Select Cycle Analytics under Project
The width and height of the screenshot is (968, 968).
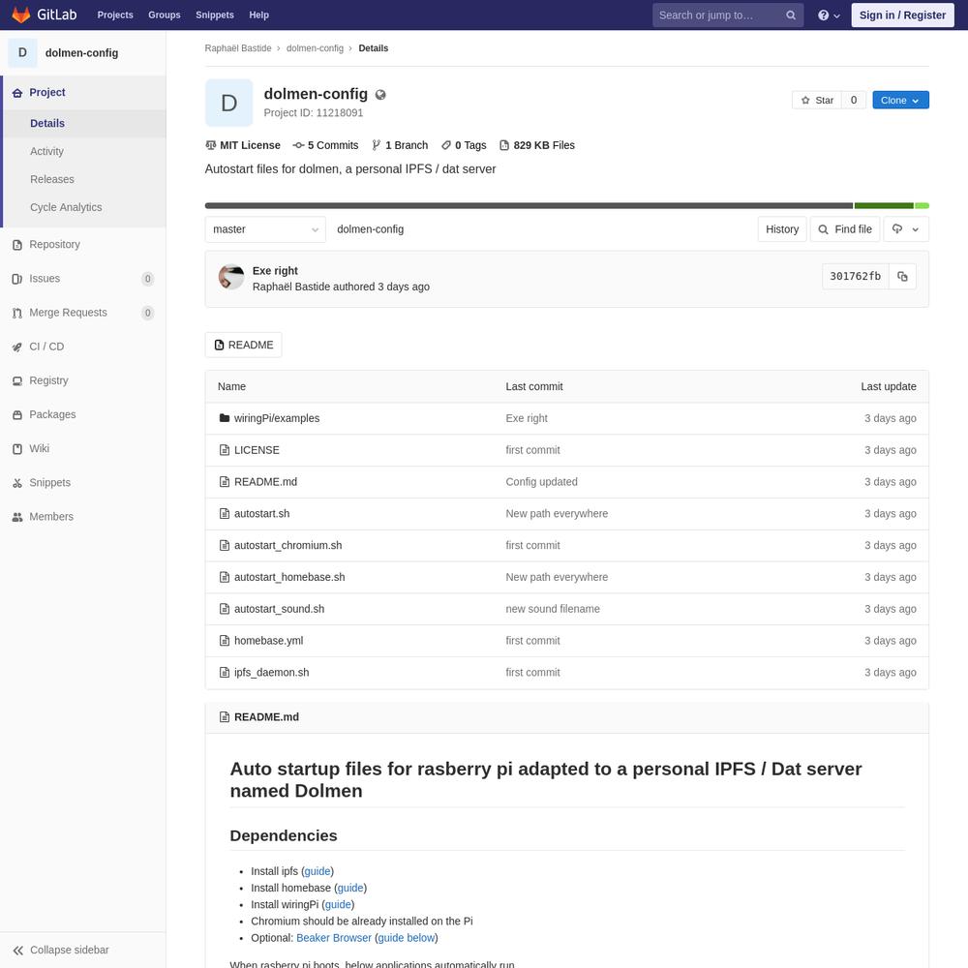coord(66,207)
